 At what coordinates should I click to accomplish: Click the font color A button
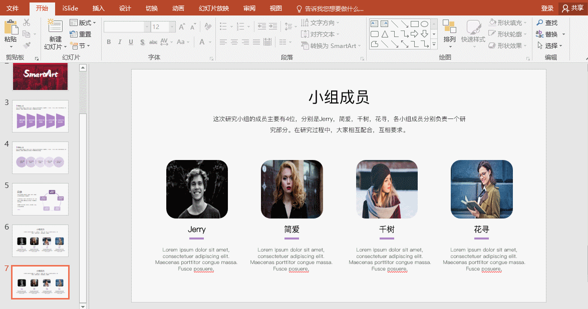tap(202, 42)
